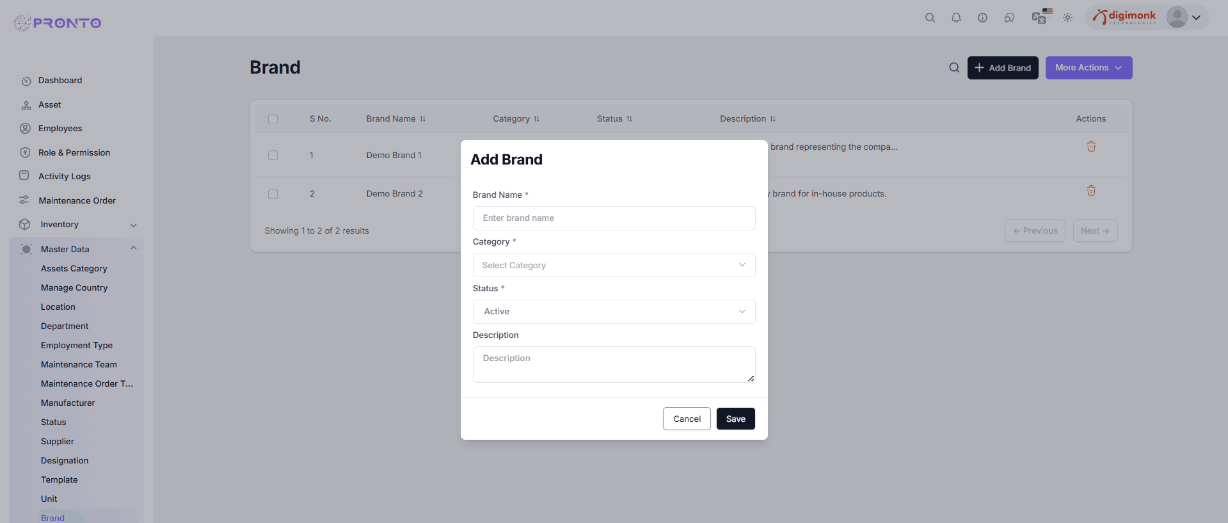This screenshot has width=1228, height=523.
Task: Open Location submenu item
Action: pos(58,307)
